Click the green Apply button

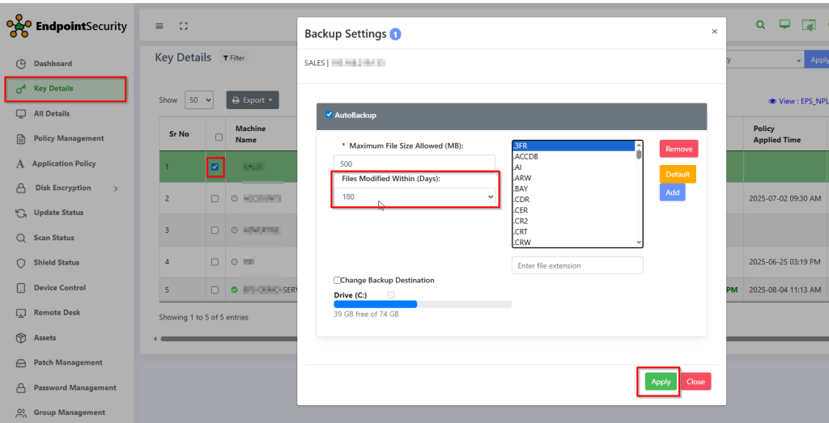661,382
